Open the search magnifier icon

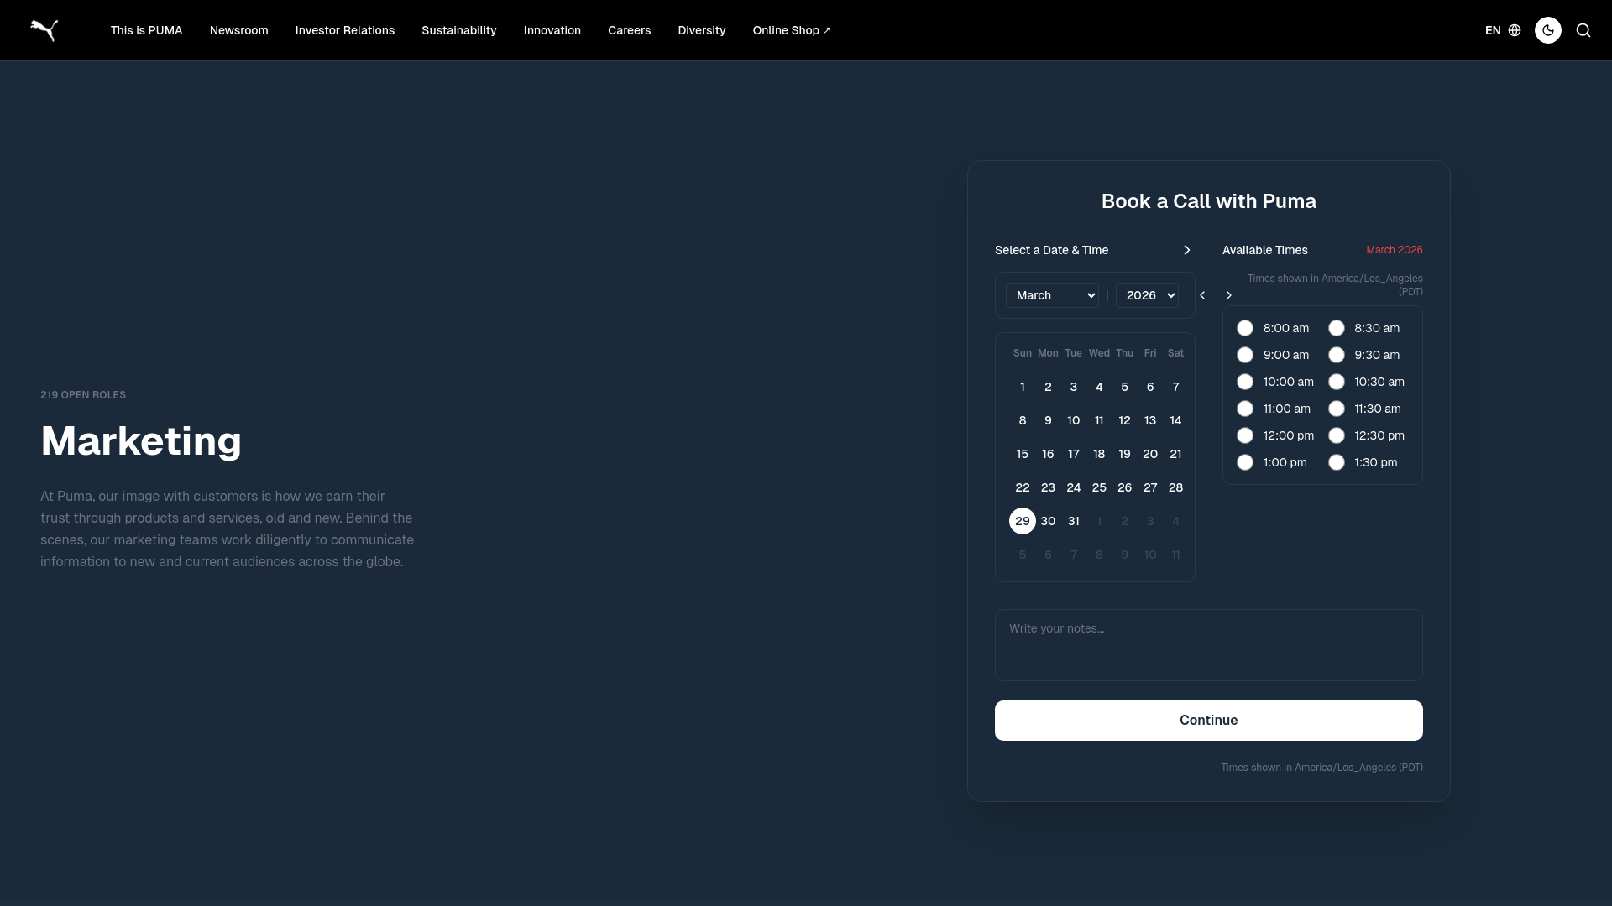pos(1583,30)
